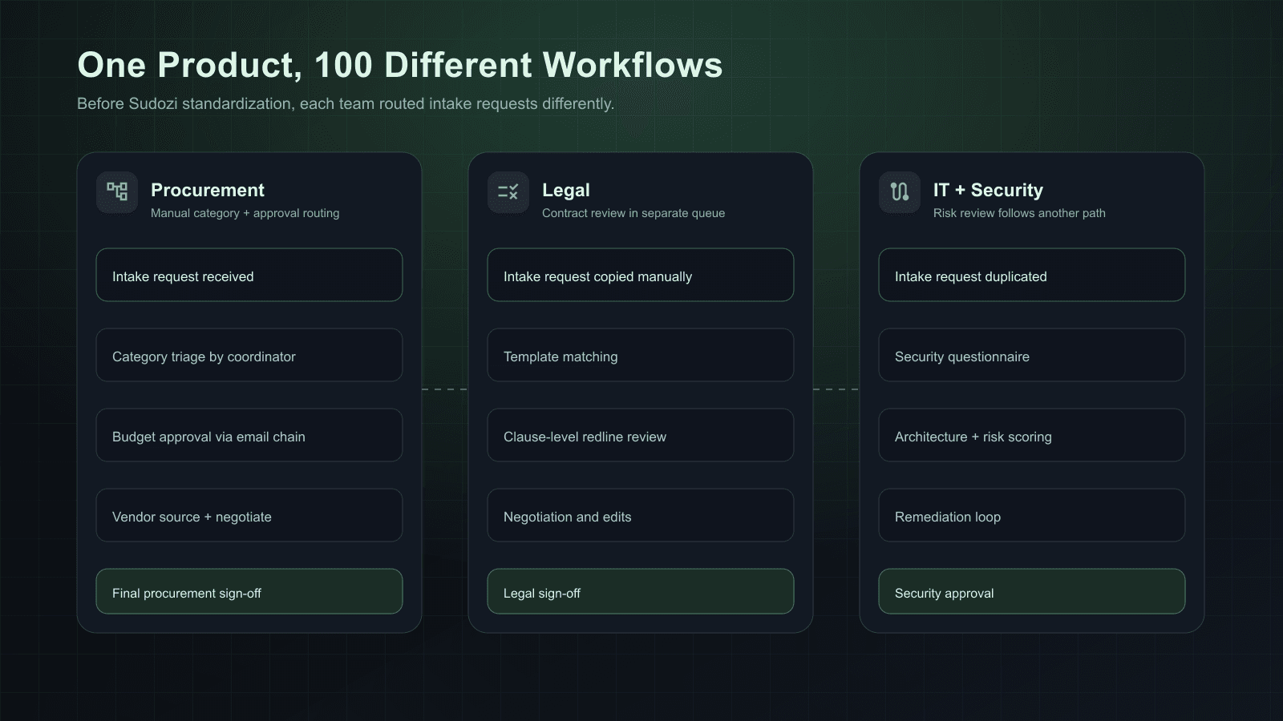Click the subtitle about Sudozi standardization

(346, 103)
